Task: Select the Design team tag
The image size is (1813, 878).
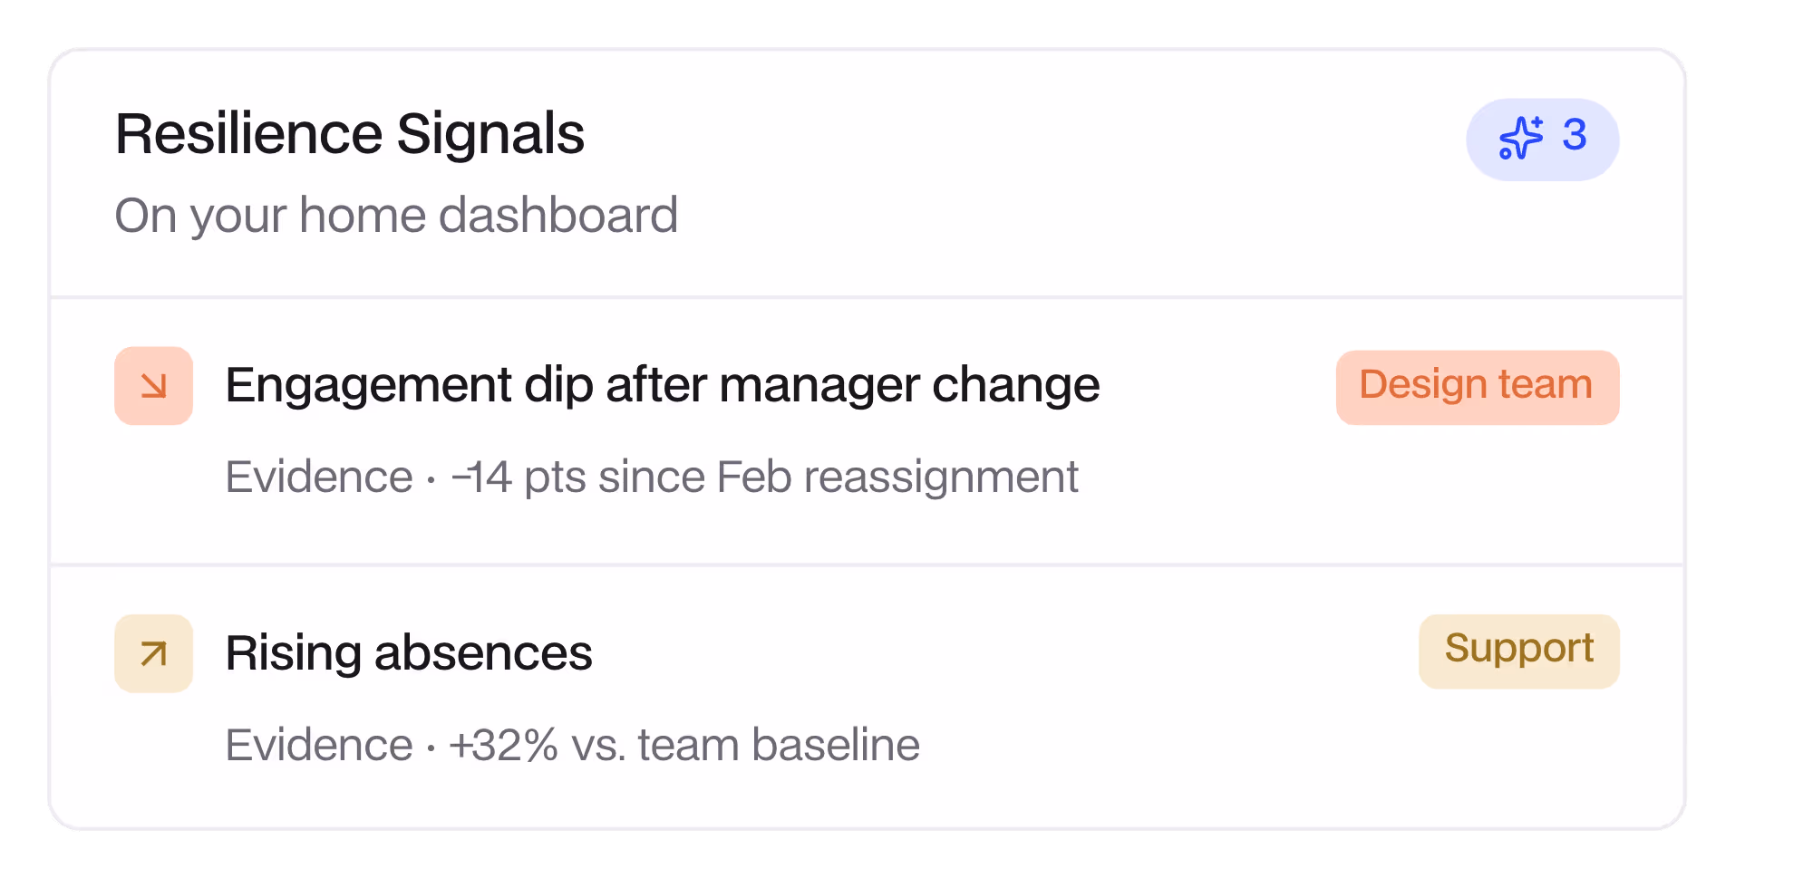Action: (x=1478, y=387)
